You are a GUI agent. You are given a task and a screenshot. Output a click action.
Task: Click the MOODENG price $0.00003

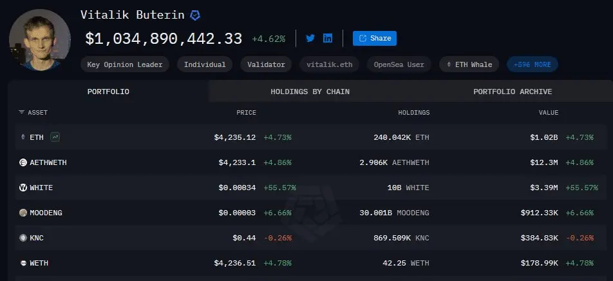click(238, 213)
